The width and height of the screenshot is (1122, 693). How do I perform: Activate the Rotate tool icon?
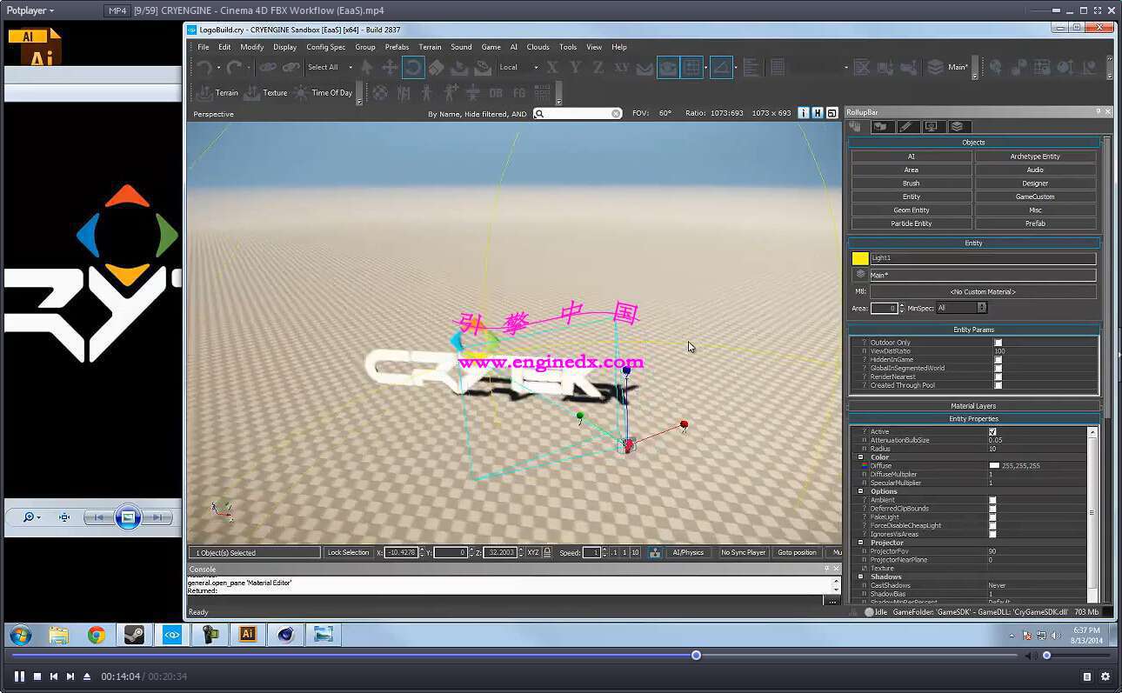pos(413,67)
